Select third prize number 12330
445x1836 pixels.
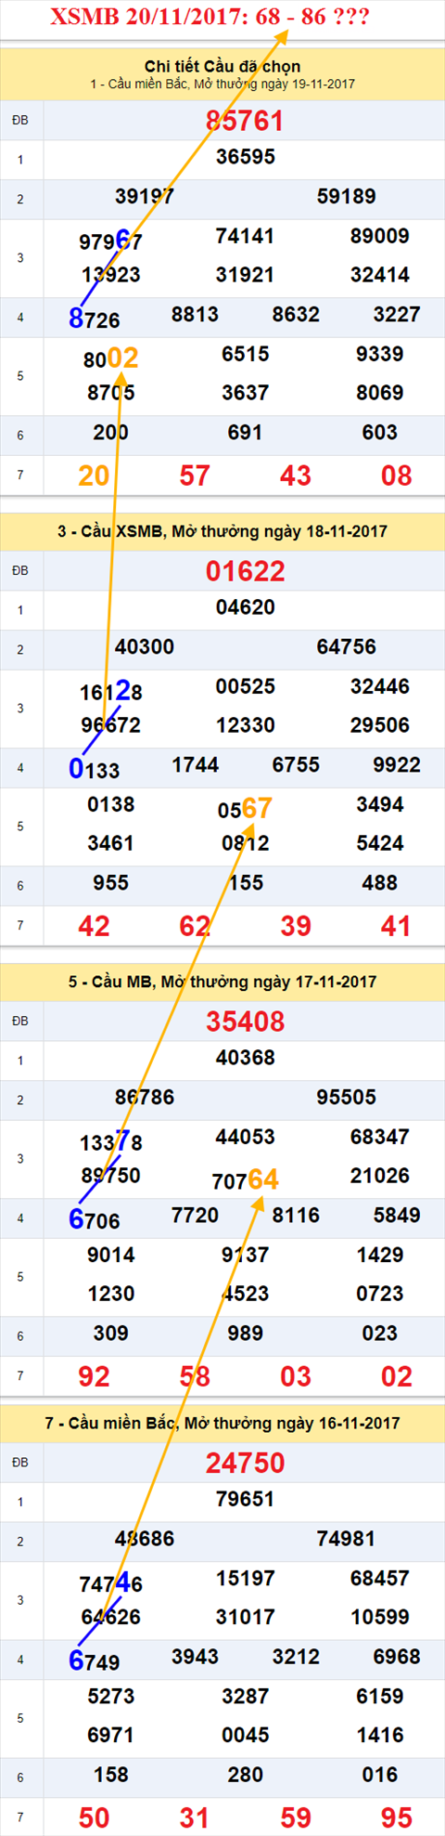[x=245, y=725]
